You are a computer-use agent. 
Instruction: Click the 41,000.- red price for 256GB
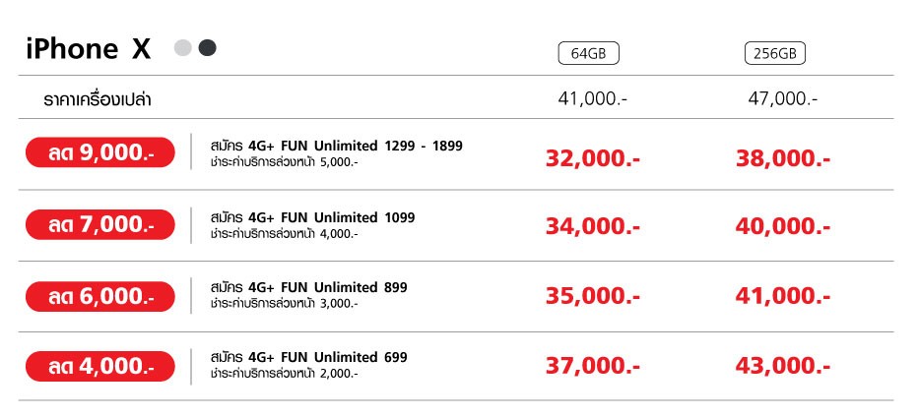[783, 296]
